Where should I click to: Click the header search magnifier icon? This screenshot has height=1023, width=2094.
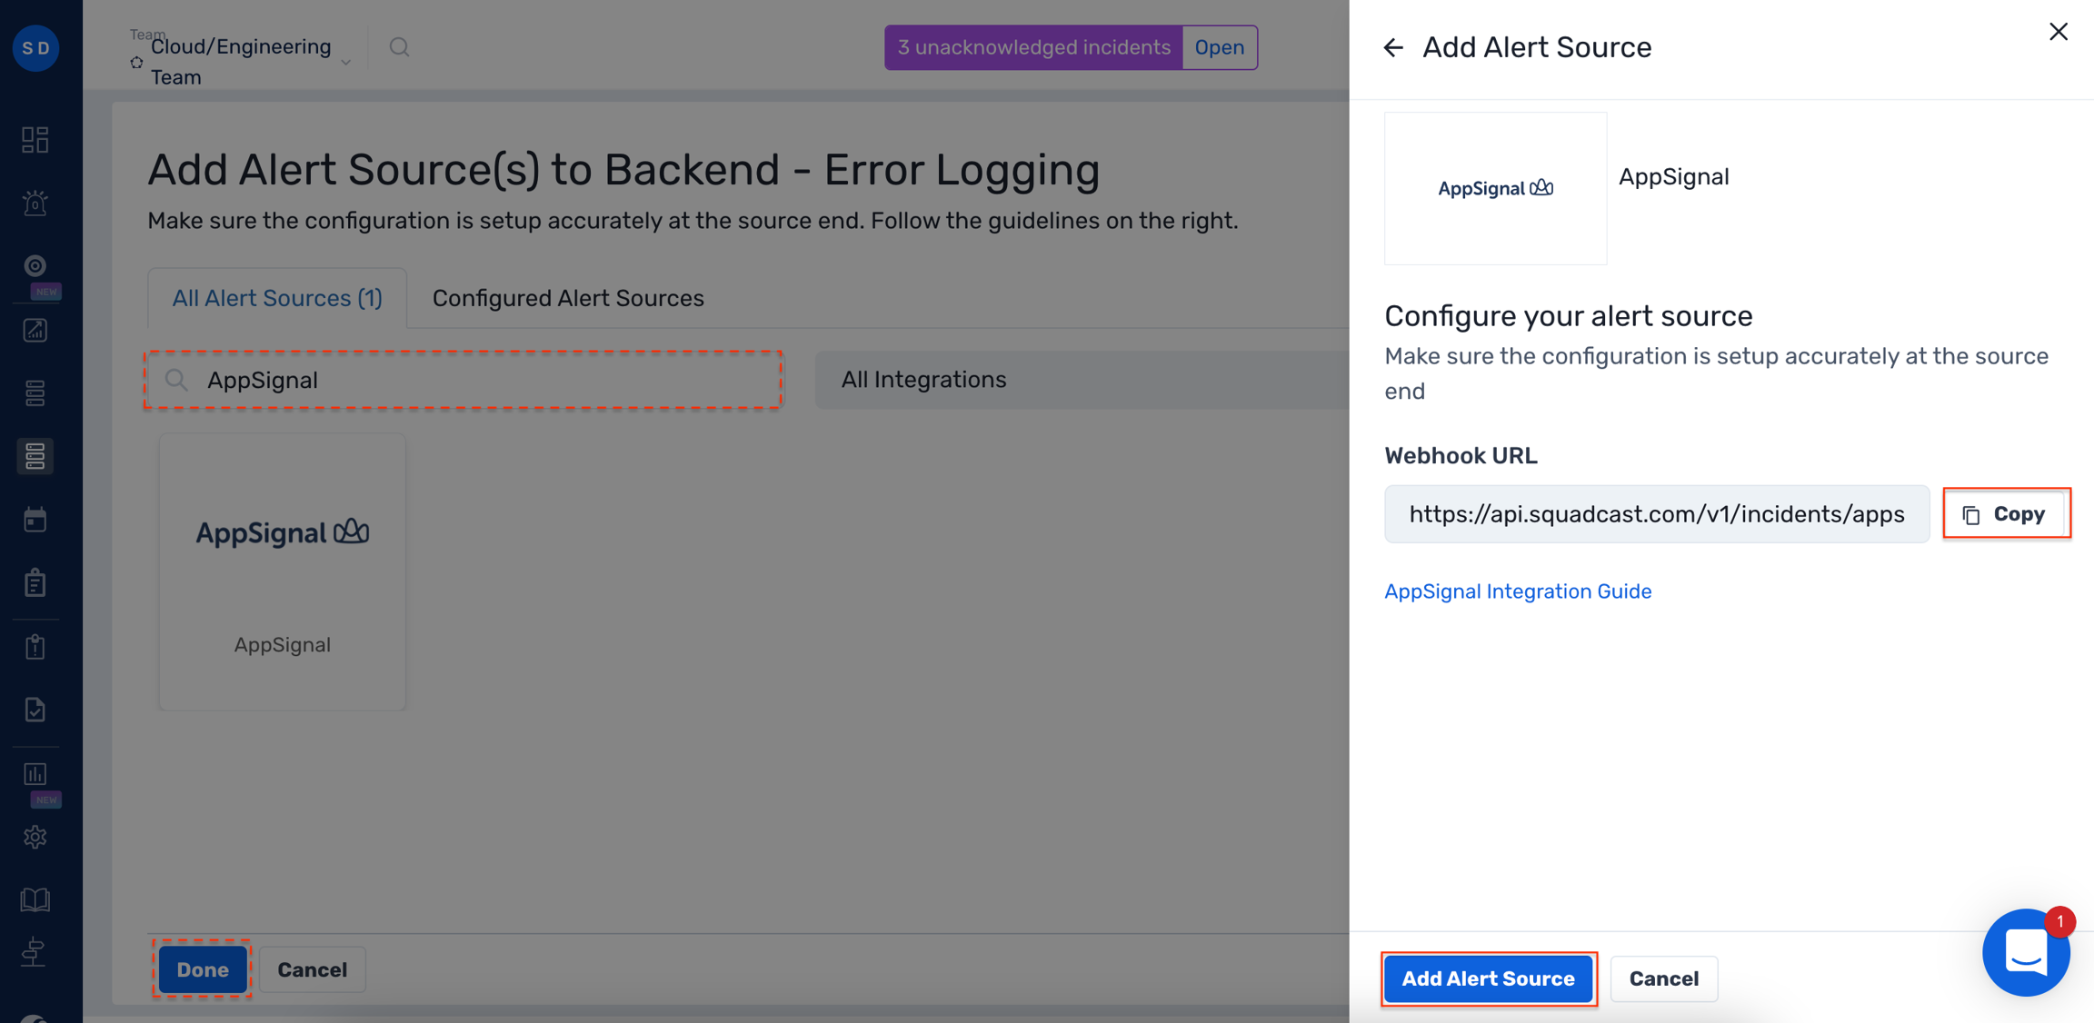tap(399, 47)
